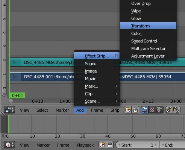185x150 pixels.
Task: Click the timeline green playhead
Action: [9, 124]
